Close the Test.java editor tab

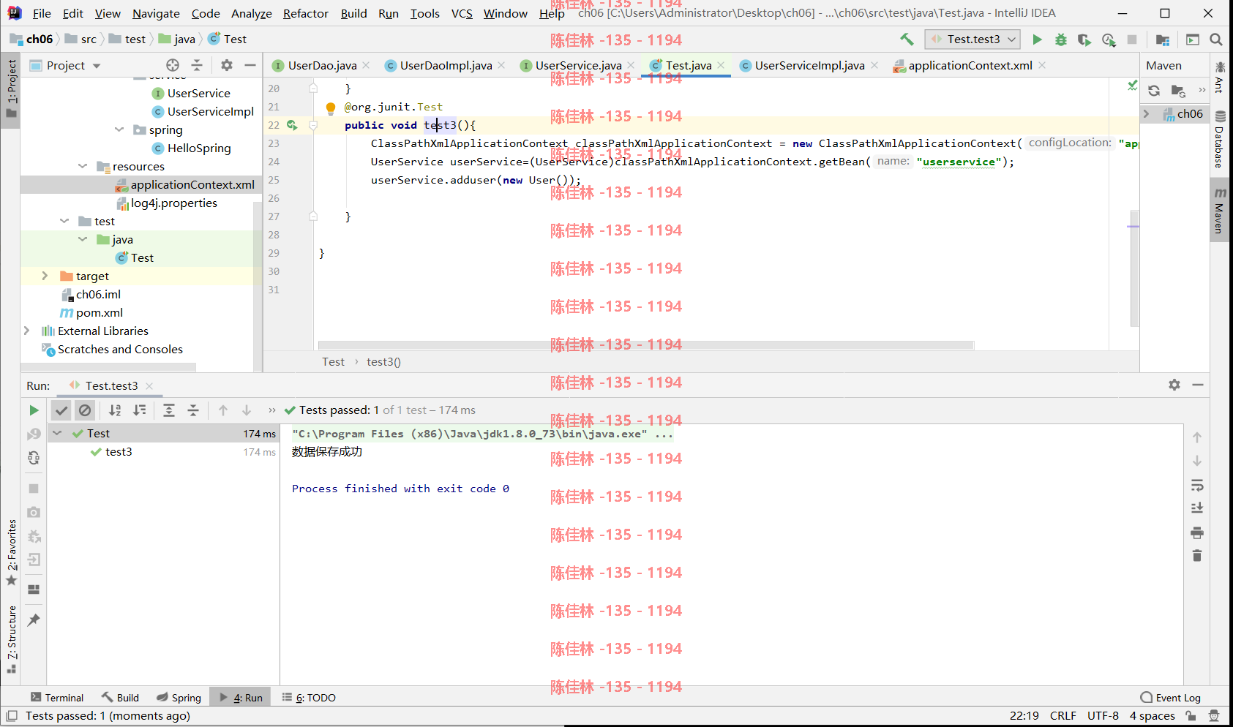coord(722,65)
